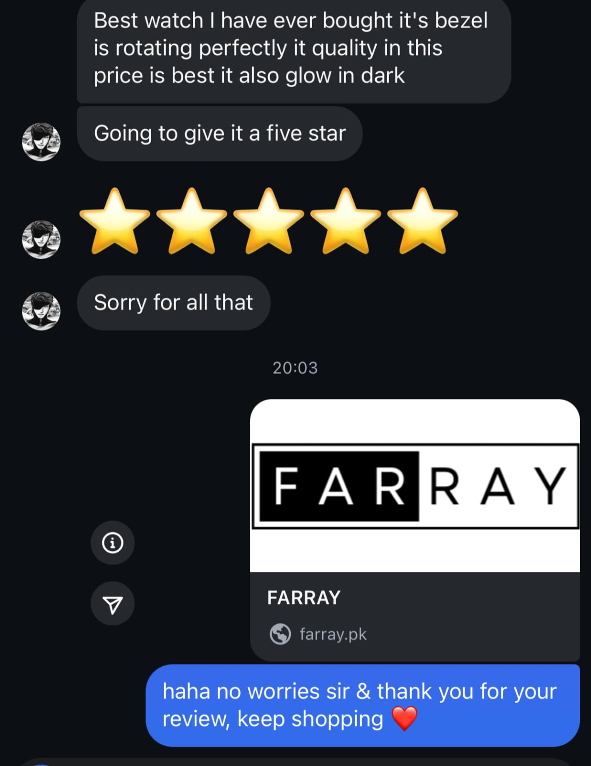Tap the first star emoji in the row
Screen dimensions: 591x766
click(114, 220)
